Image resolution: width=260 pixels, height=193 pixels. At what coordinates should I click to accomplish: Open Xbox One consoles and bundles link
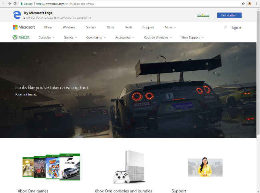(123, 191)
